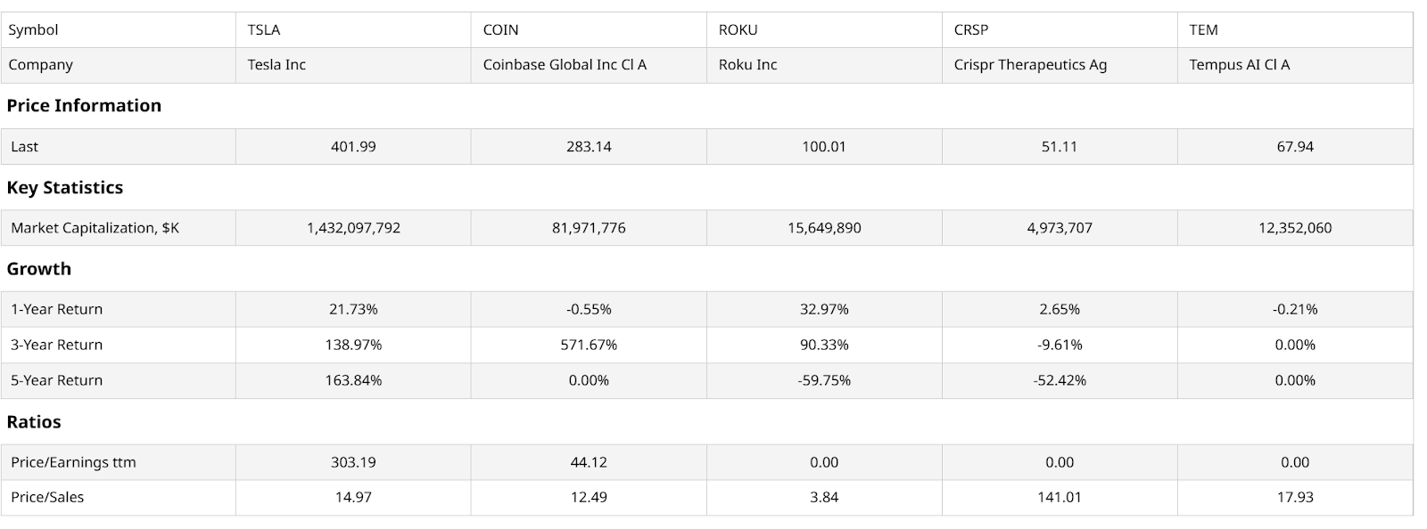This screenshot has width=1427, height=529.
Task: Select the 3-Year Return row label
Action: [56, 345]
